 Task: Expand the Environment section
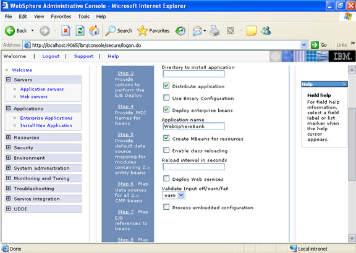(x=9, y=157)
